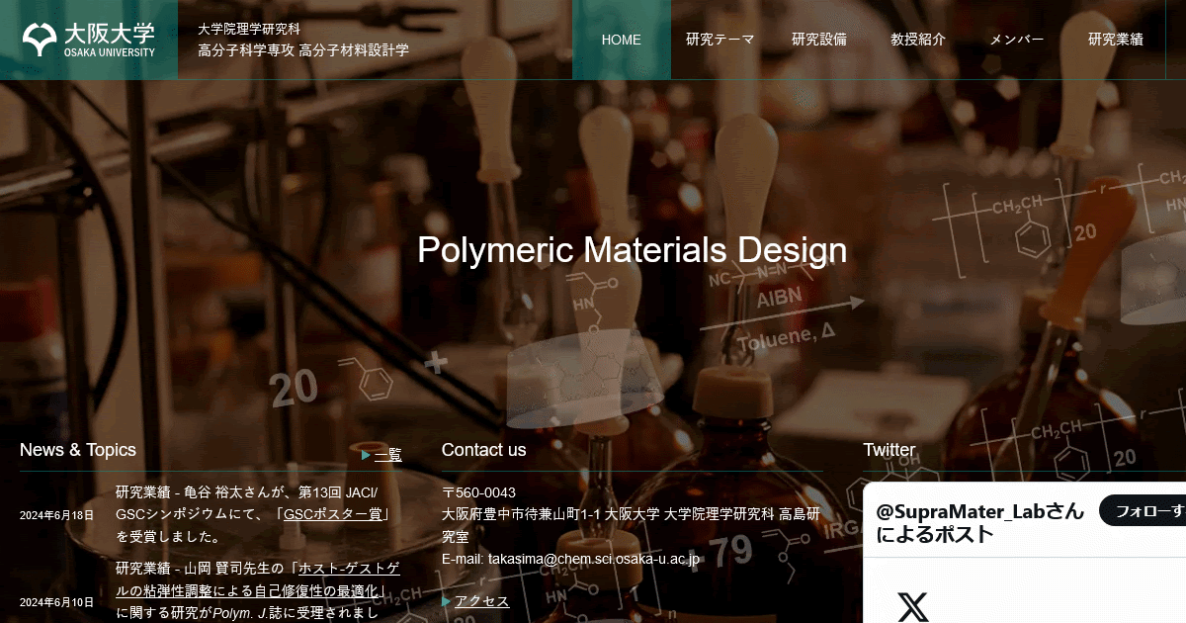The height and width of the screenshot is (623, 1186).
Task: View the full news list via 一覧
Action: (x=388, y=456)
